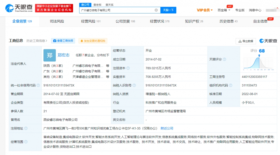Click help icon next to 纳税人识别号
This screenshot has height=155, width=280.
coord(134,85)
